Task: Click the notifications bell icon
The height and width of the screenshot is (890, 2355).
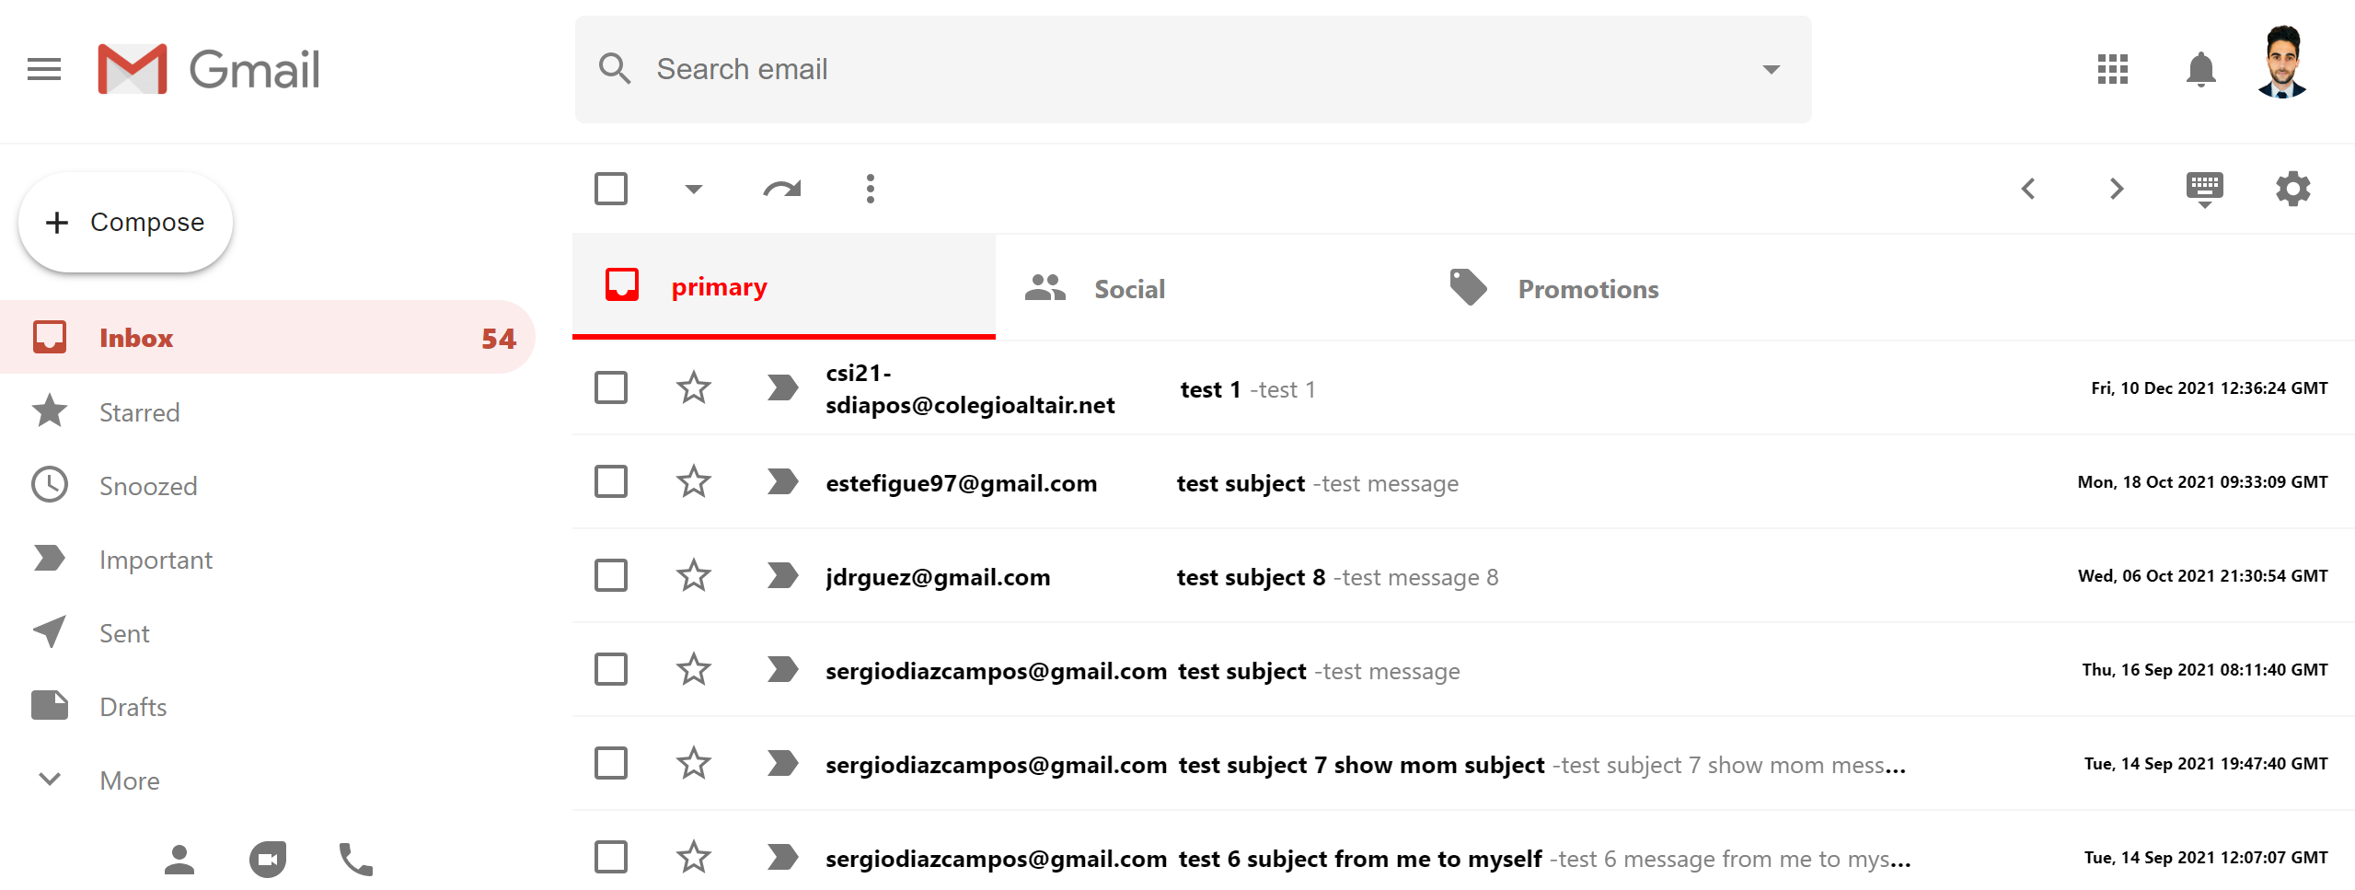Action: pyautogui.click(x=2200, y=69)
